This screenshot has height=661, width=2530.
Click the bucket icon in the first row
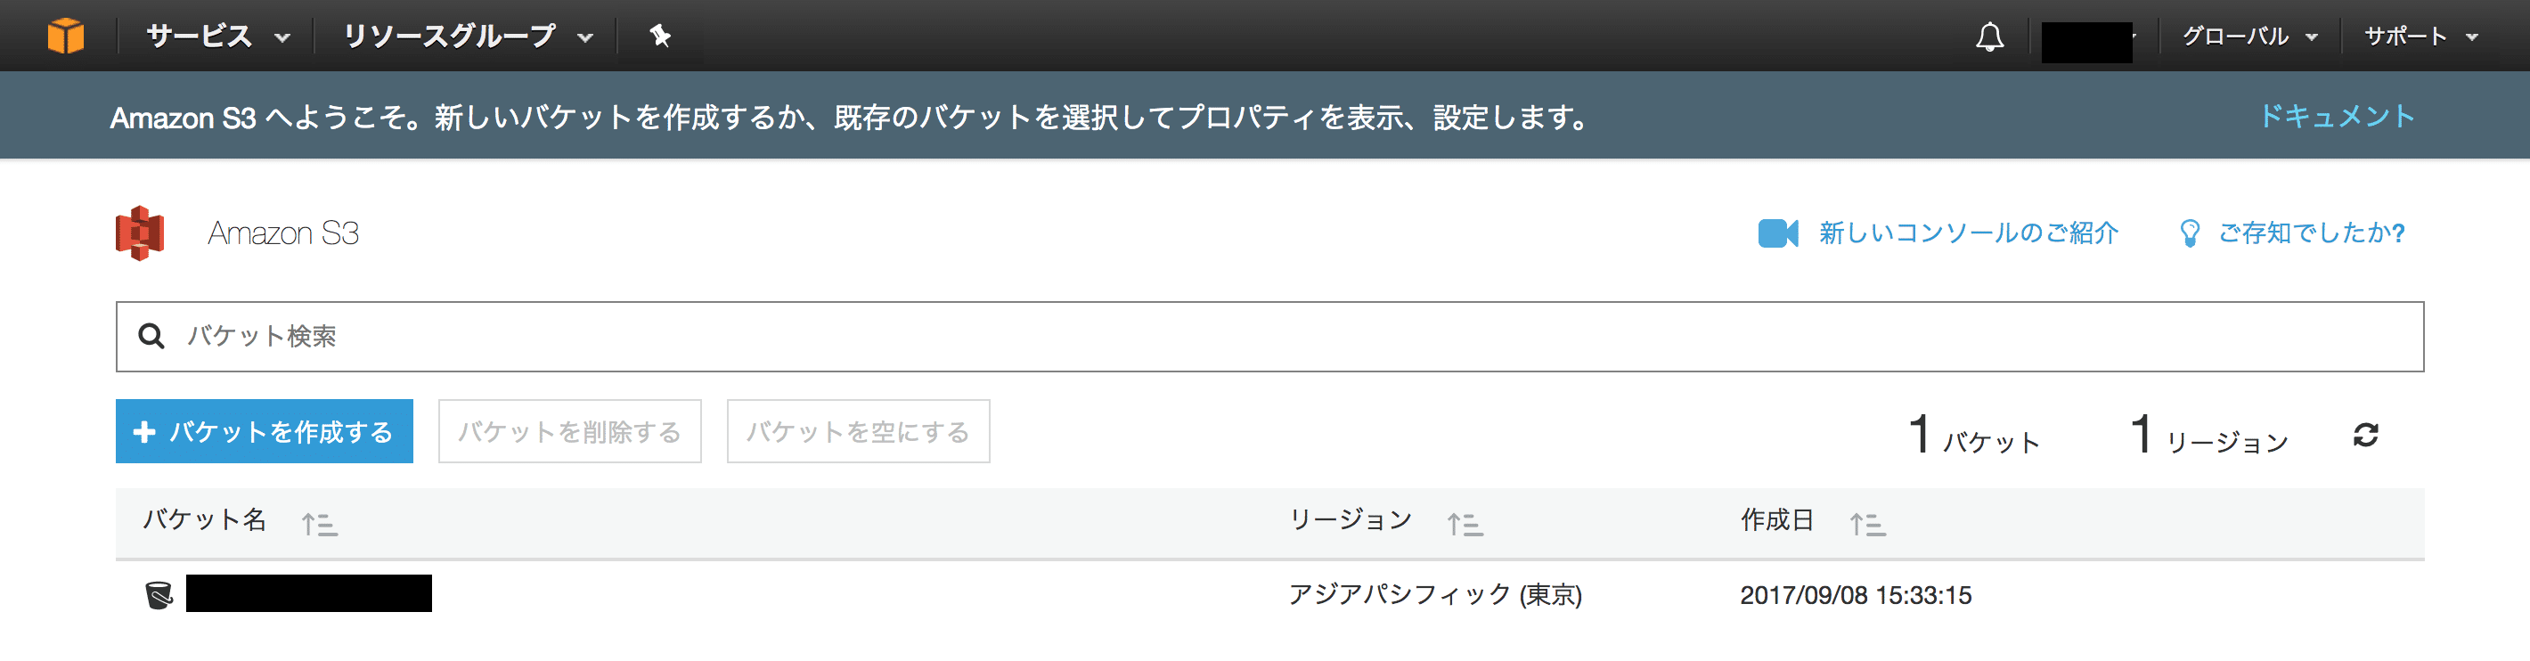[x=159, y=595]
